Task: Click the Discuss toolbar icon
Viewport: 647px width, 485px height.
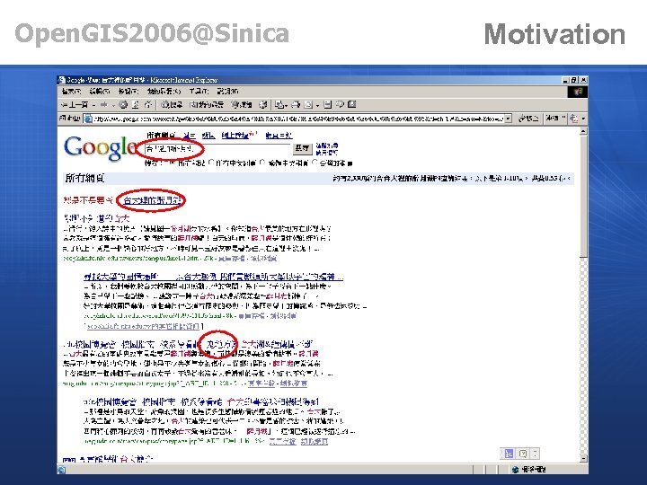Action: click(328, 105)
